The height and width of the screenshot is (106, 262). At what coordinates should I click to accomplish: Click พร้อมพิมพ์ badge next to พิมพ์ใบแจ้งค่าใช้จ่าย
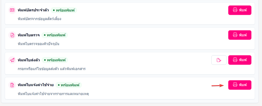tap(69, 85)
